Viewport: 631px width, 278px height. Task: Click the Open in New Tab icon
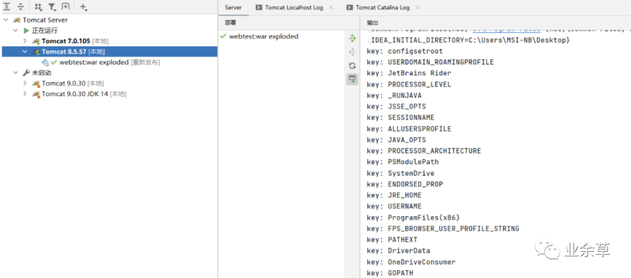click(x=65, y=7)
